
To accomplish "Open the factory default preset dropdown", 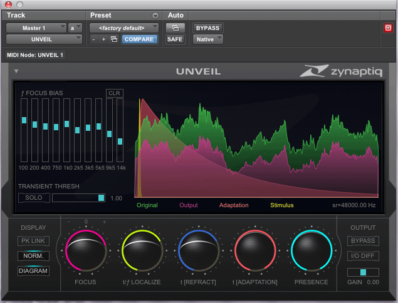I will tap(124, 28).
